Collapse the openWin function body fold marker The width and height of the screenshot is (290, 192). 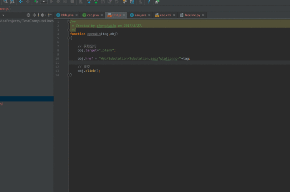coord(69,38)
